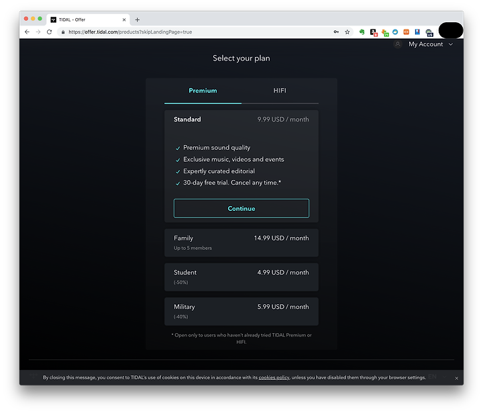Click the browser forward arrow
Screen dimensions: 483x413
click(x=38, y=32)
